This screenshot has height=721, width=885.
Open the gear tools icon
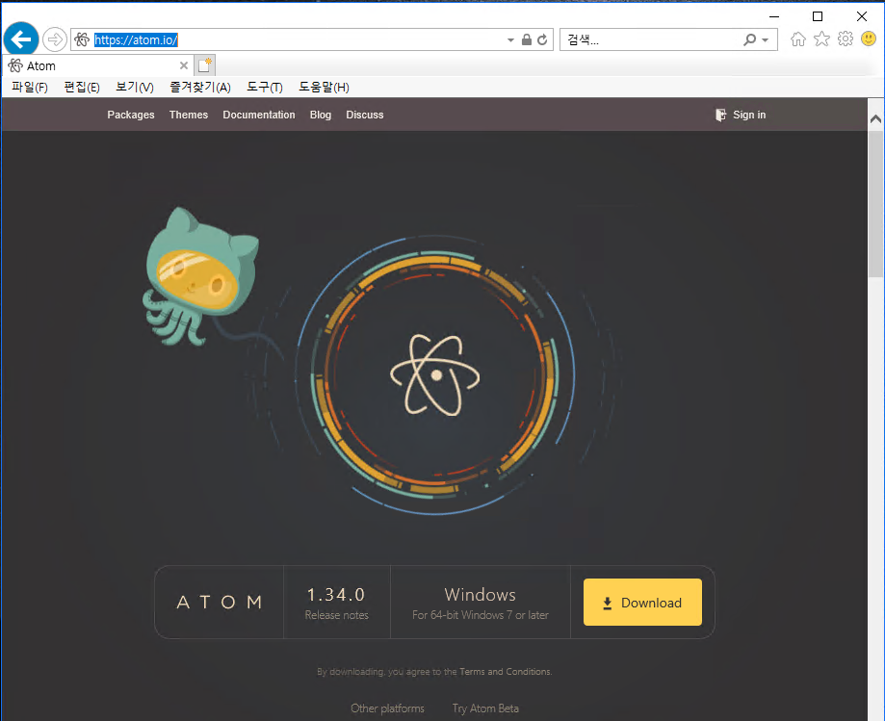pyautogui.click(x=846, y=39)
